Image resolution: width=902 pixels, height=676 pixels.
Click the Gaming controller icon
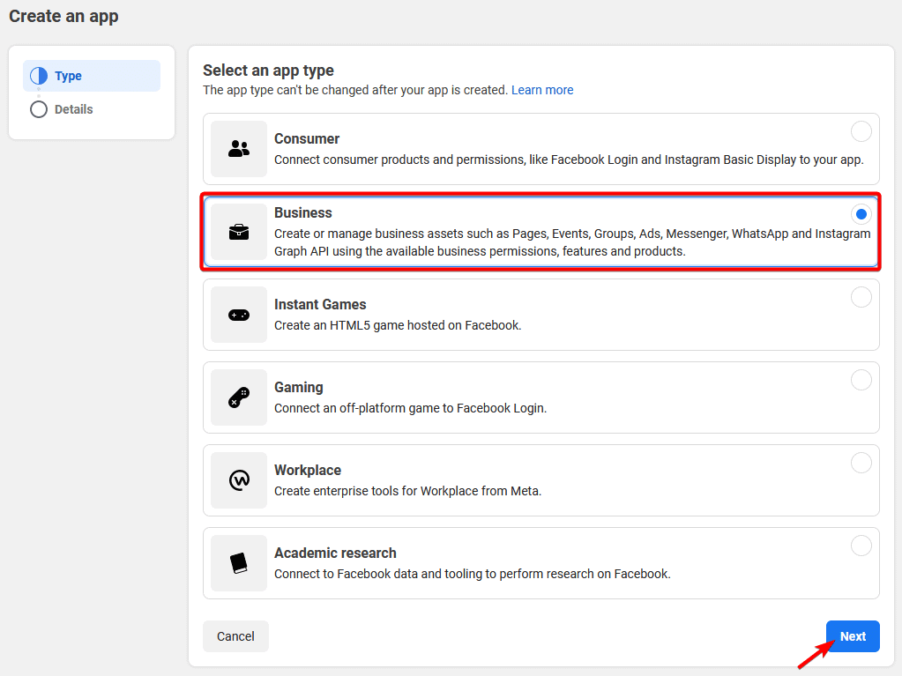238,398
